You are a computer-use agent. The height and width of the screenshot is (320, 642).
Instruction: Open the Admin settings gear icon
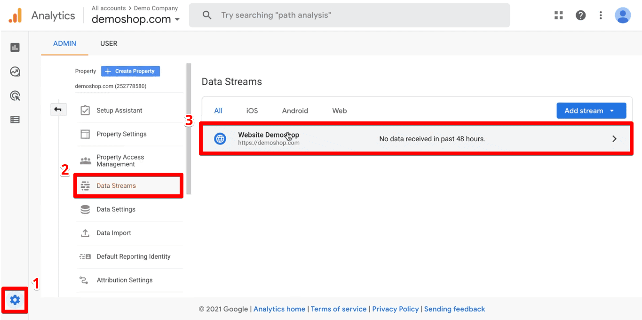point(15,300)
